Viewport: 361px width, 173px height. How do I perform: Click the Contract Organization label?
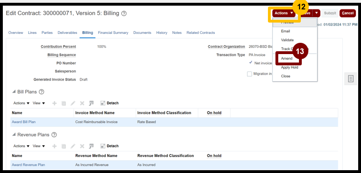[226, 47]
